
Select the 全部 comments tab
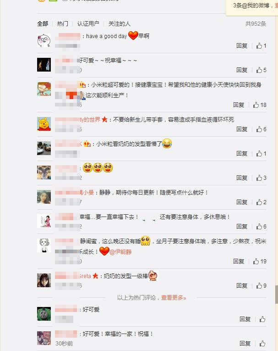(x=43, y=24)
